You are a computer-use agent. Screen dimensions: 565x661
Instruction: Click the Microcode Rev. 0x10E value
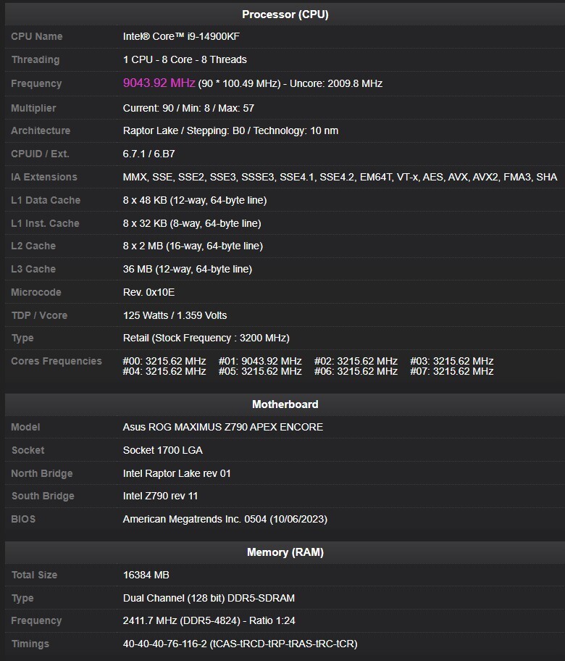click(148, 292)
